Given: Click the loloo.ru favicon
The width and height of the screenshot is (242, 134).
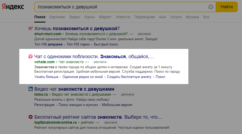Looking at the screenshot, I should pos(31,89).
